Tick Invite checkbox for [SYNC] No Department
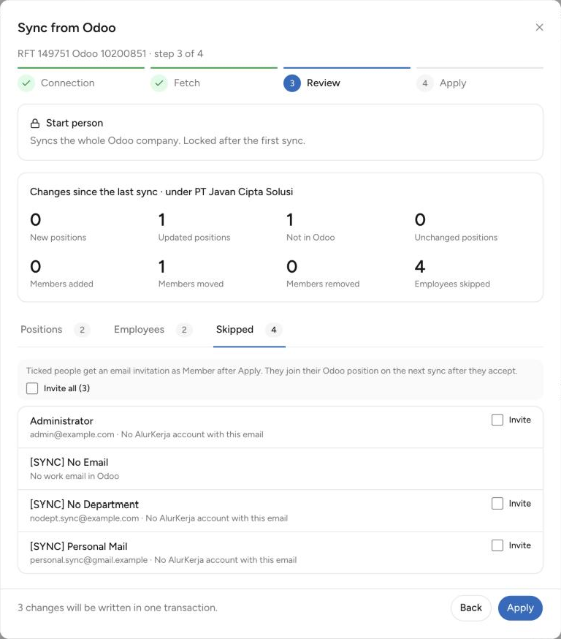This screenshot has width=561, height=639. pos(497,503)
